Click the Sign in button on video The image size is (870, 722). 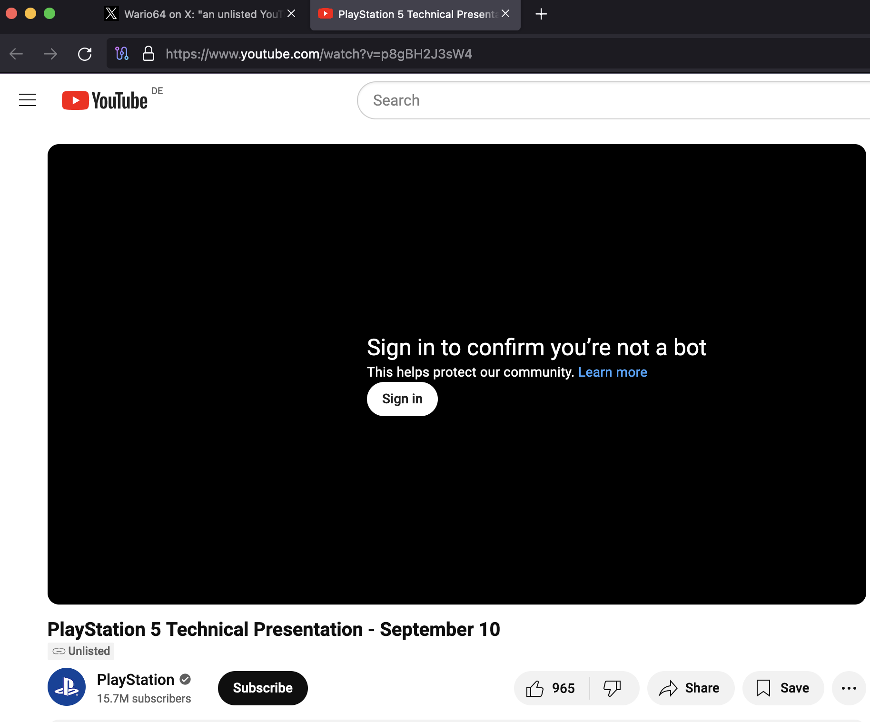pos(402,399)
